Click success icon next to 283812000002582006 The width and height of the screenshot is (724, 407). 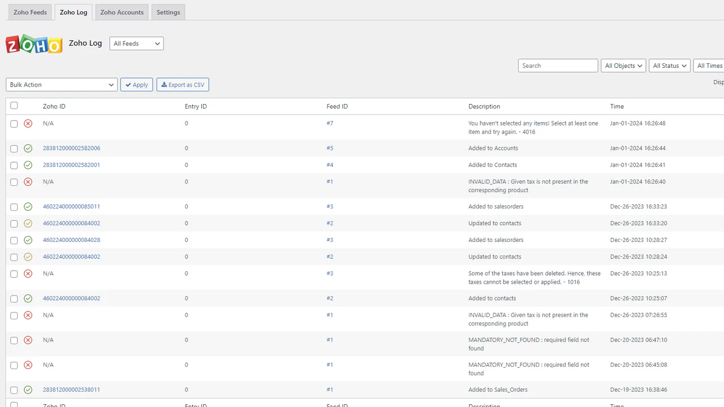[28, 148]
